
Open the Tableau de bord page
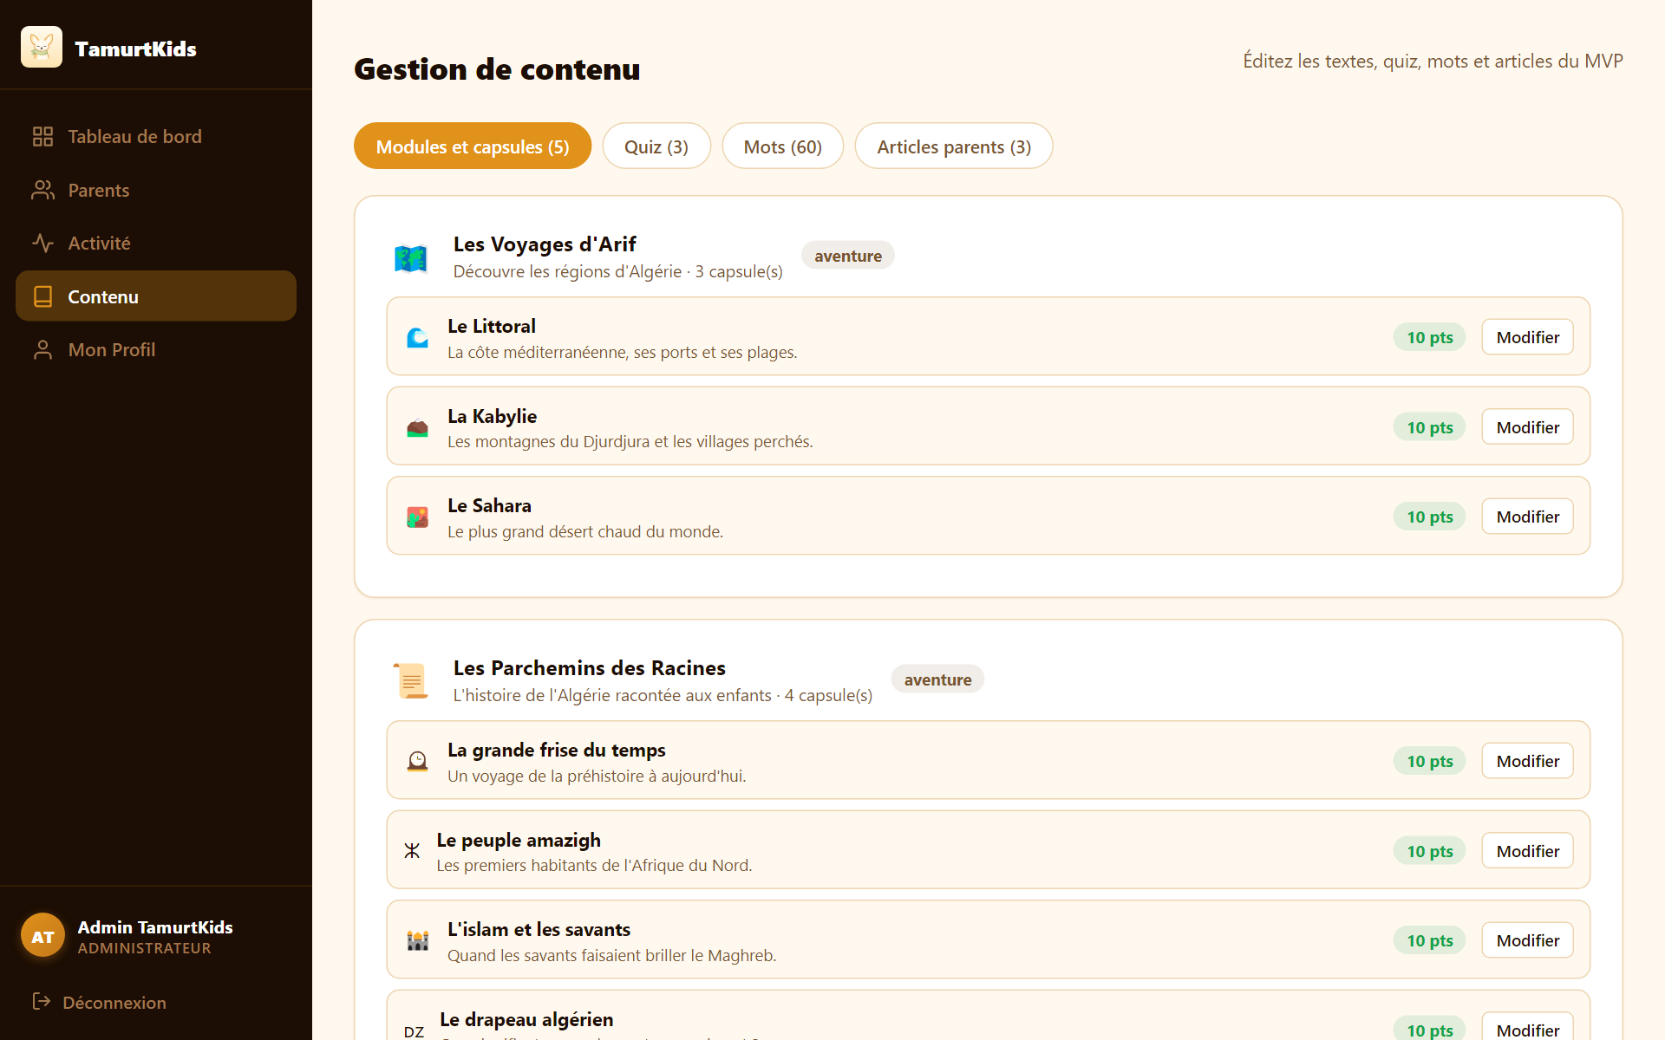pos(156,137)
